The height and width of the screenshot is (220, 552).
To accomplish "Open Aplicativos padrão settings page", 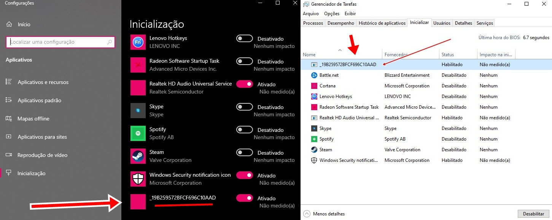I will pos(39,100).
